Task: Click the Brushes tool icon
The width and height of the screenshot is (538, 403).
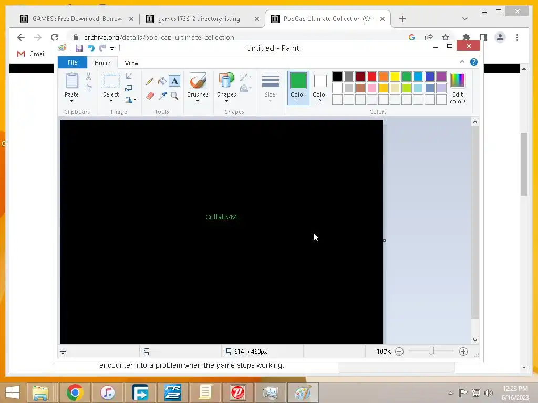Action: 198,81
